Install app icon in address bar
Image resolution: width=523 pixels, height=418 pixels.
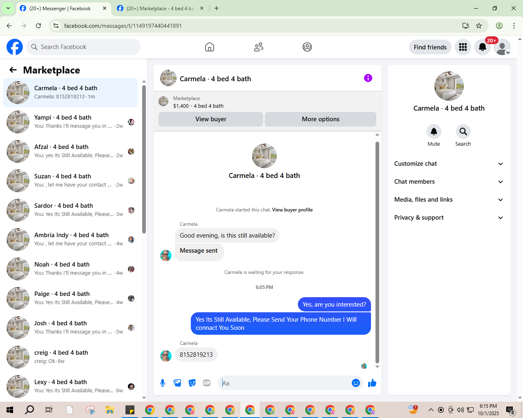pos(466,26)
